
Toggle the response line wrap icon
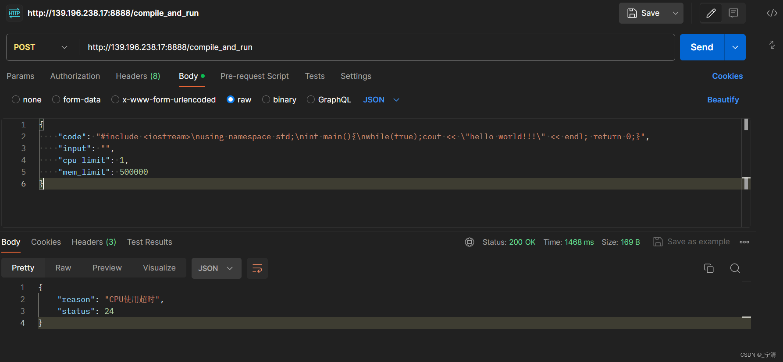pyautogui.click(x=257, y=268)
